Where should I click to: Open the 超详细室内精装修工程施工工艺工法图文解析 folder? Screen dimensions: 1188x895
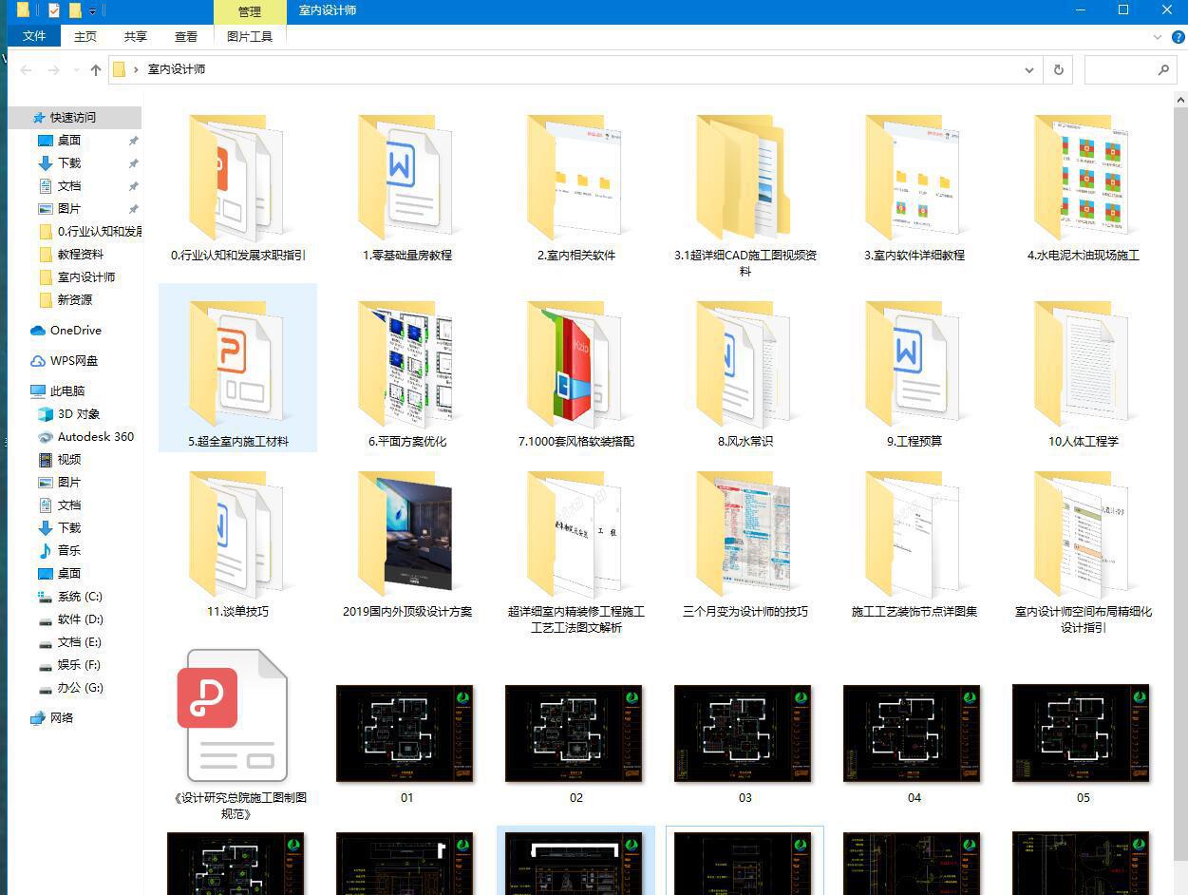click(575, 552)
